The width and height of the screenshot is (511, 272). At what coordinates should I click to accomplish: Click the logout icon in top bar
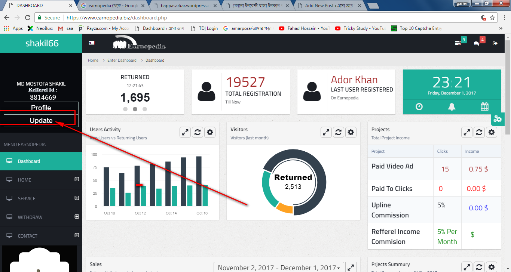click(495, 43)
